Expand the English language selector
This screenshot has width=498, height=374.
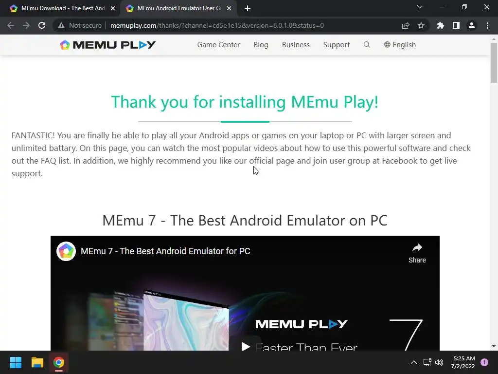400,45
